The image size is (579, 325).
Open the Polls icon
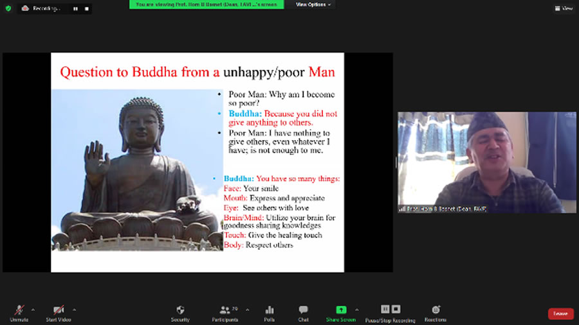click(x=270, y=313)
